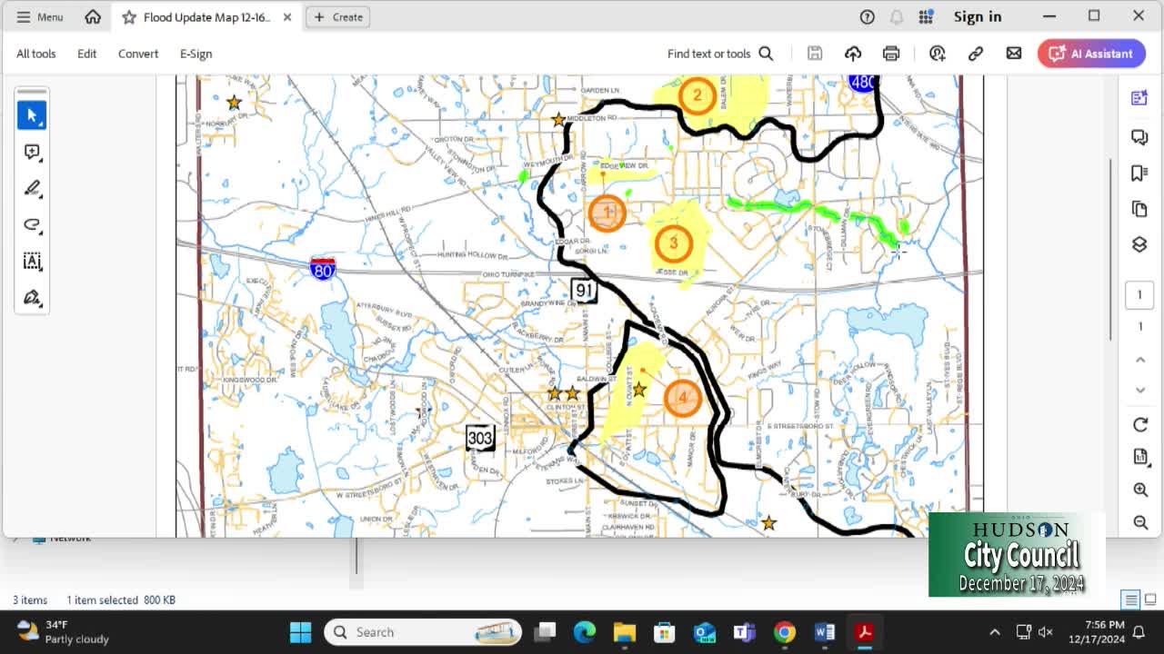Zoom in on the map
The image size is (1164, 654).
pyautogui.click(x=1139, y=490)
